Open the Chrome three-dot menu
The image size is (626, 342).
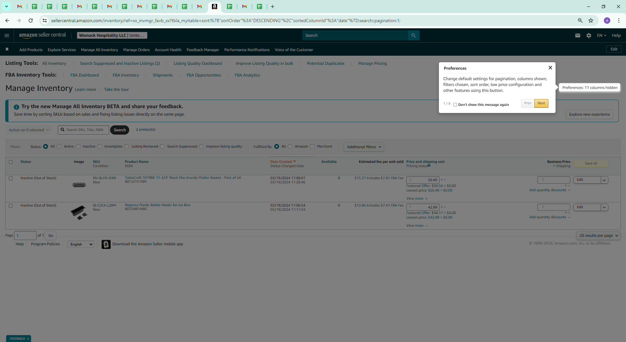point(619,21)
